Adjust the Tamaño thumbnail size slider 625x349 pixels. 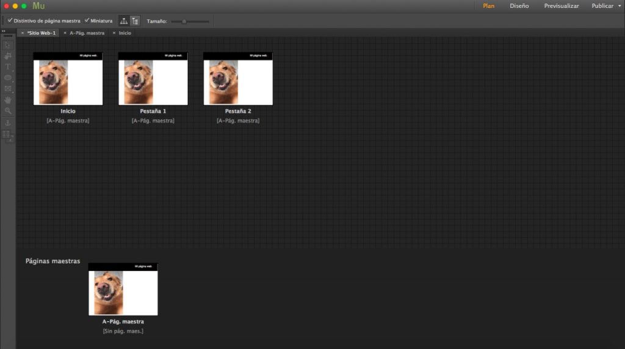[190, 21]
